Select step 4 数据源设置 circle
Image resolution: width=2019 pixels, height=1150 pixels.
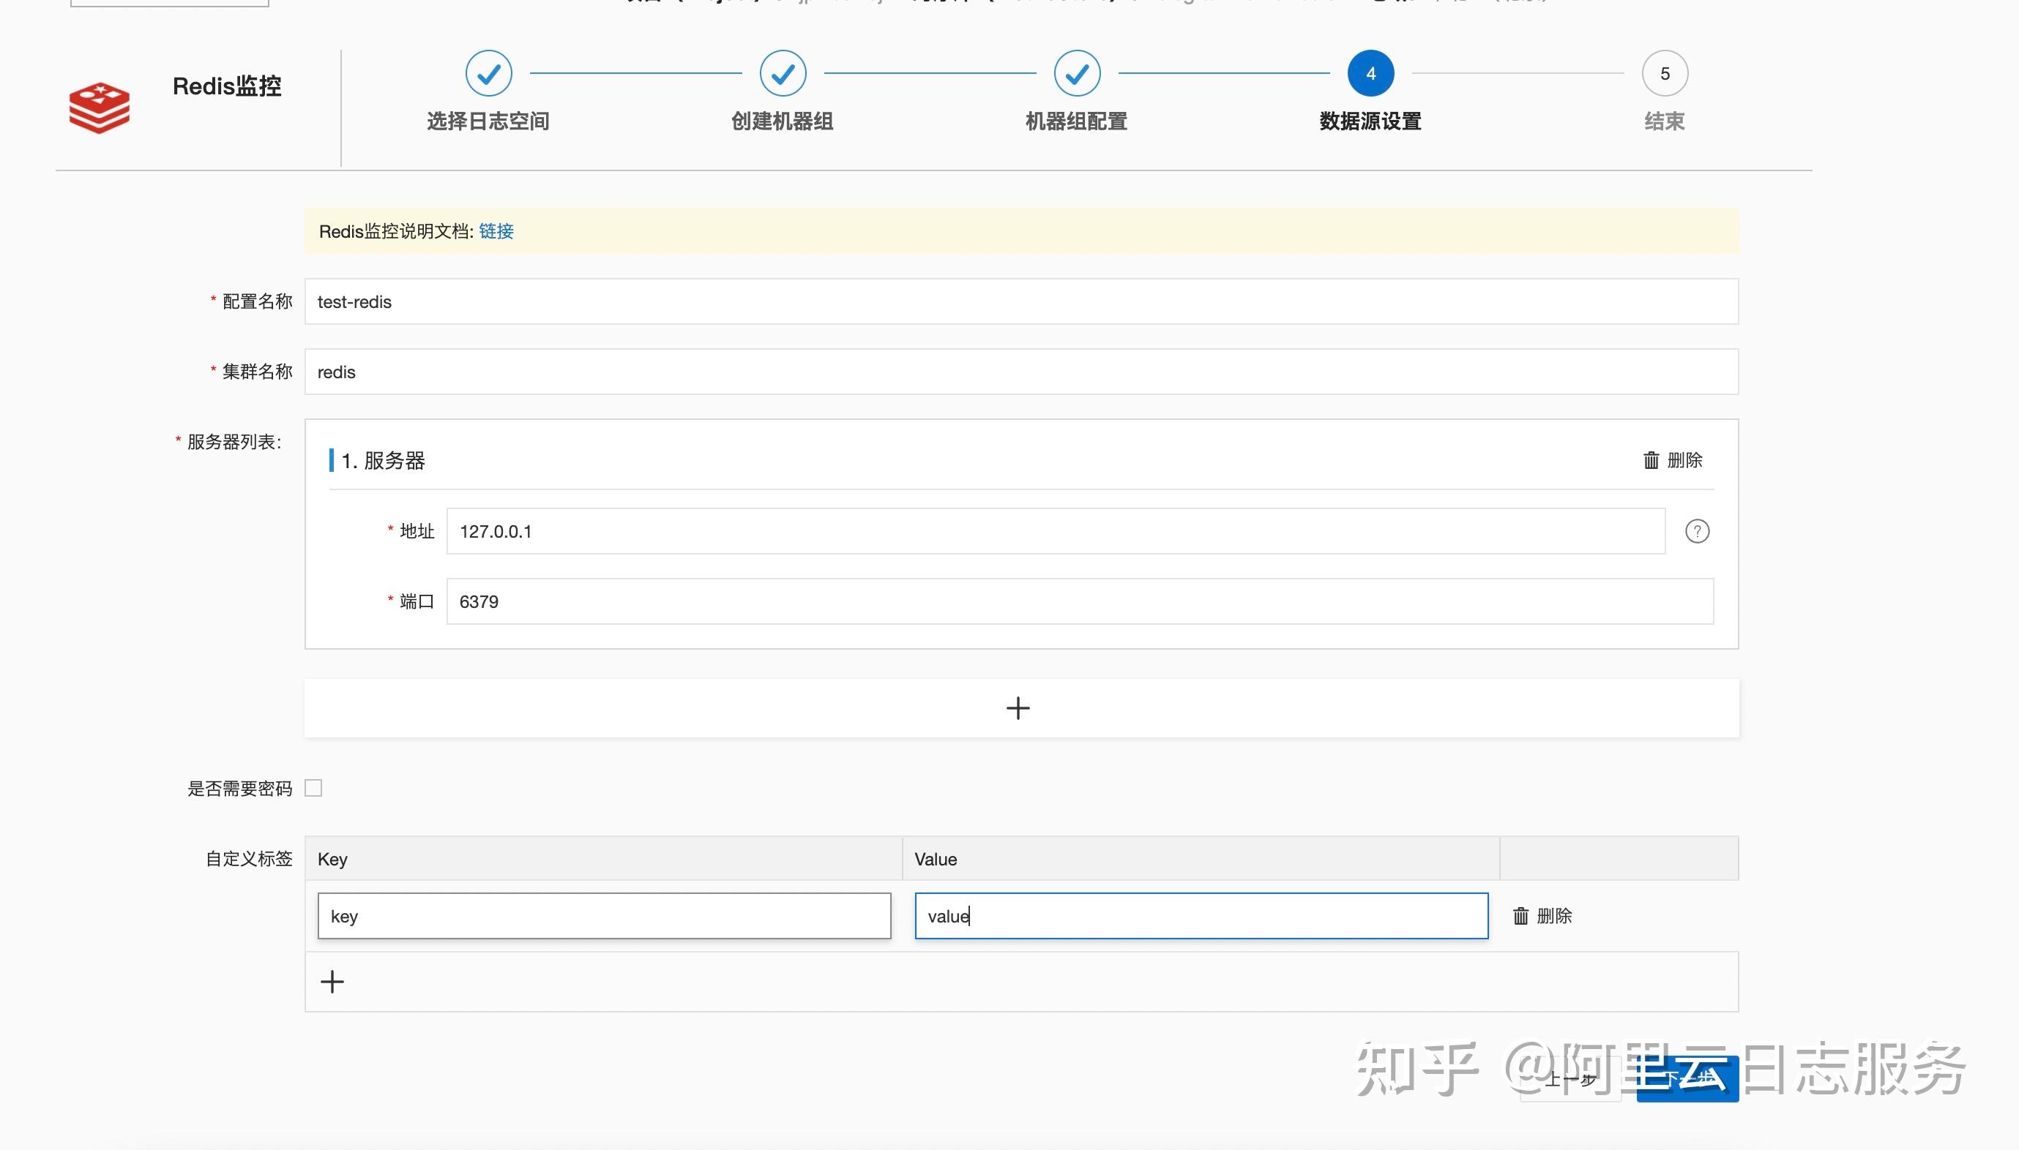(1371, 73)
